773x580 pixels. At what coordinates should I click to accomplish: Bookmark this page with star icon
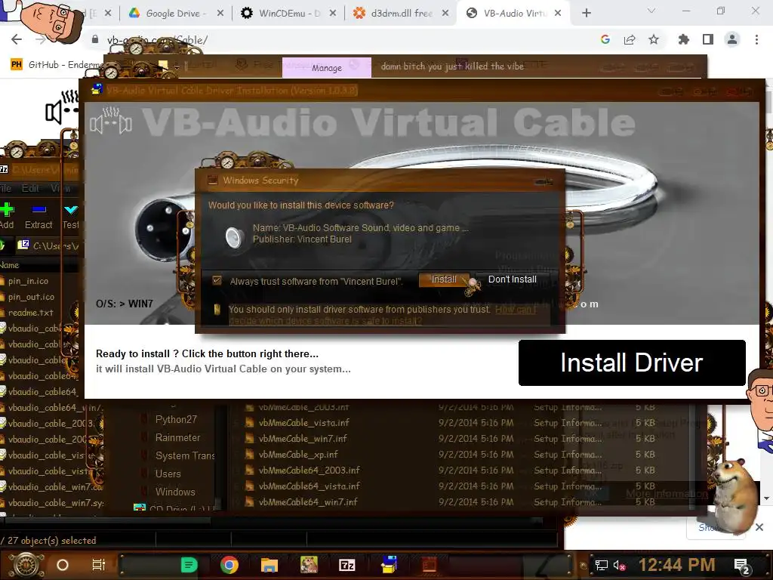pyautogui.click(x=654, y=39)
